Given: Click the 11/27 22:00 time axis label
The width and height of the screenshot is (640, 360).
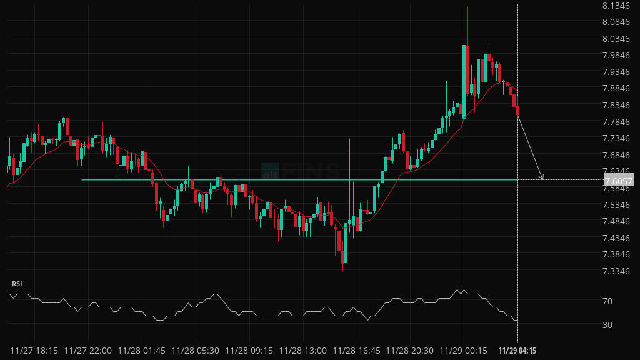Looking at the screenshot, I should pyautogui.click(x=88, y=351).
